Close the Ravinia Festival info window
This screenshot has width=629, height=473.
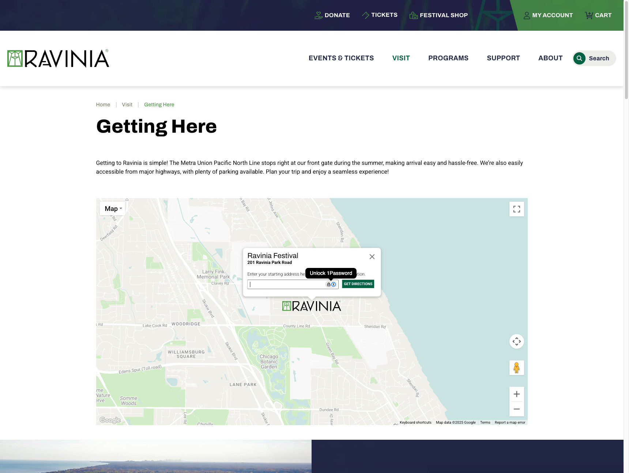pyautogui.click(x=372, y=257)
